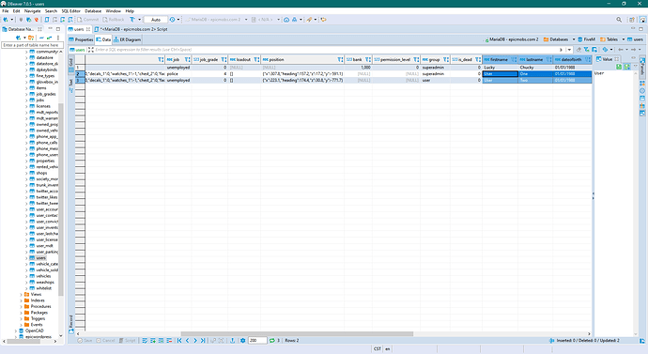Click the duplicate row icon
Image resolution: width=648 pixels, height=354 pixels.
pos(161,340)
